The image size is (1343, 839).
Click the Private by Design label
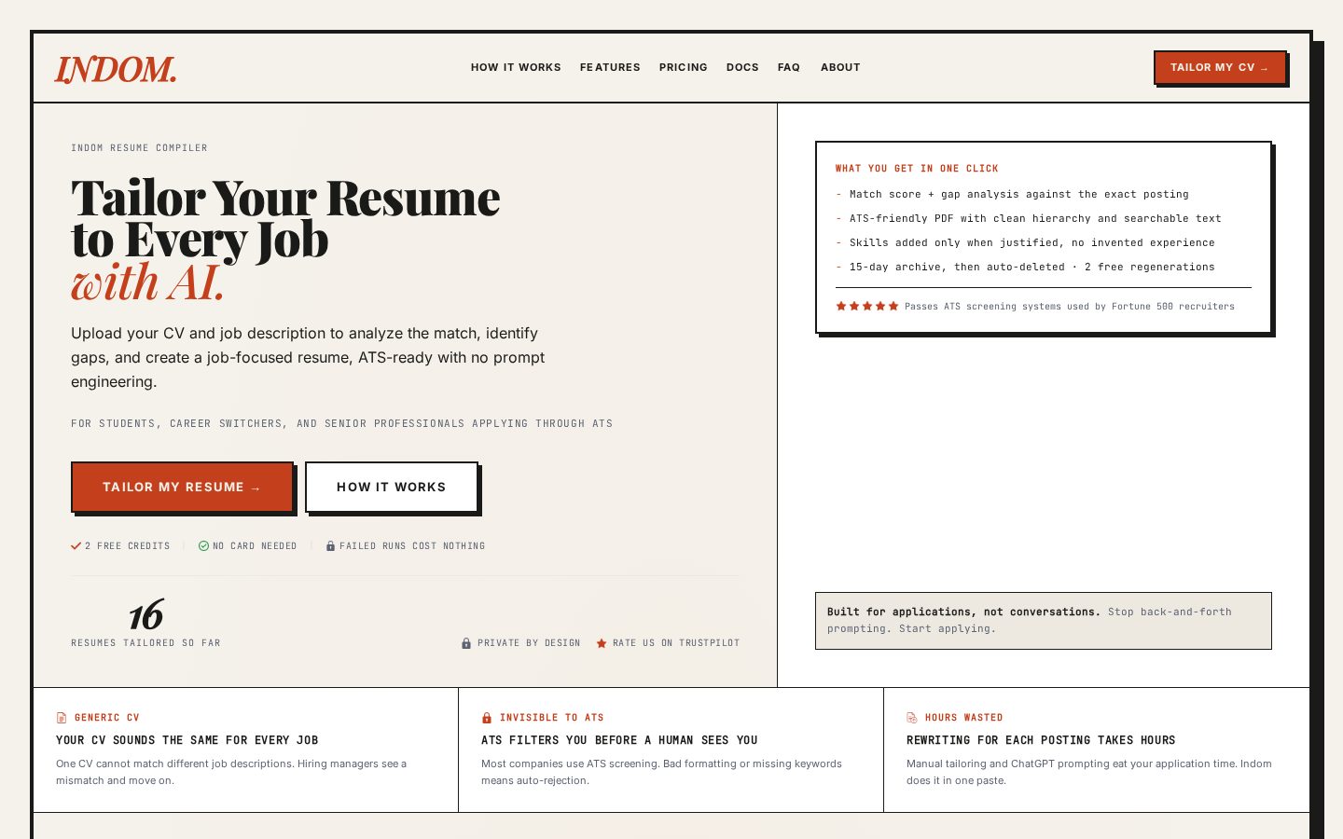coord(529,643)
